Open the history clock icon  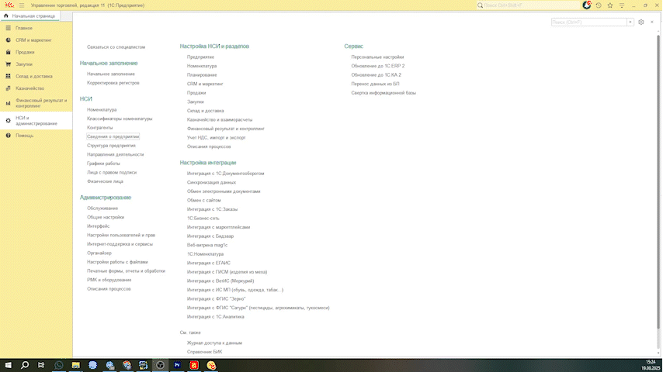[599, 5]
